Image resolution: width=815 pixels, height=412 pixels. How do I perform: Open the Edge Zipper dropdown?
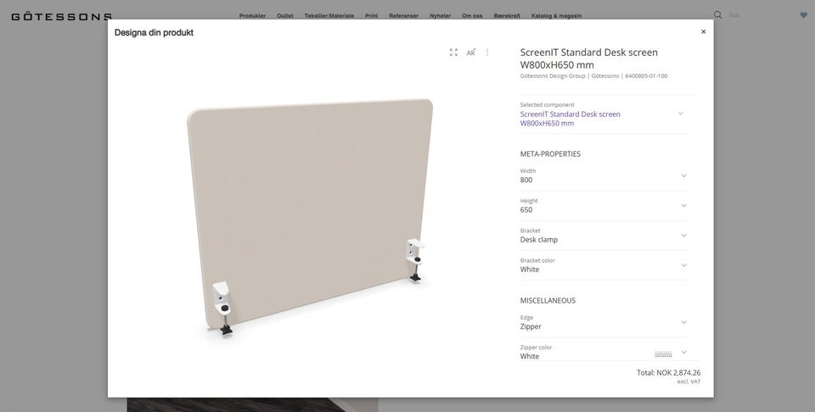point(604,322)
